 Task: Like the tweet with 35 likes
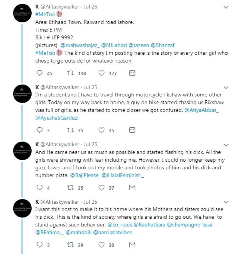pos(102,130)
